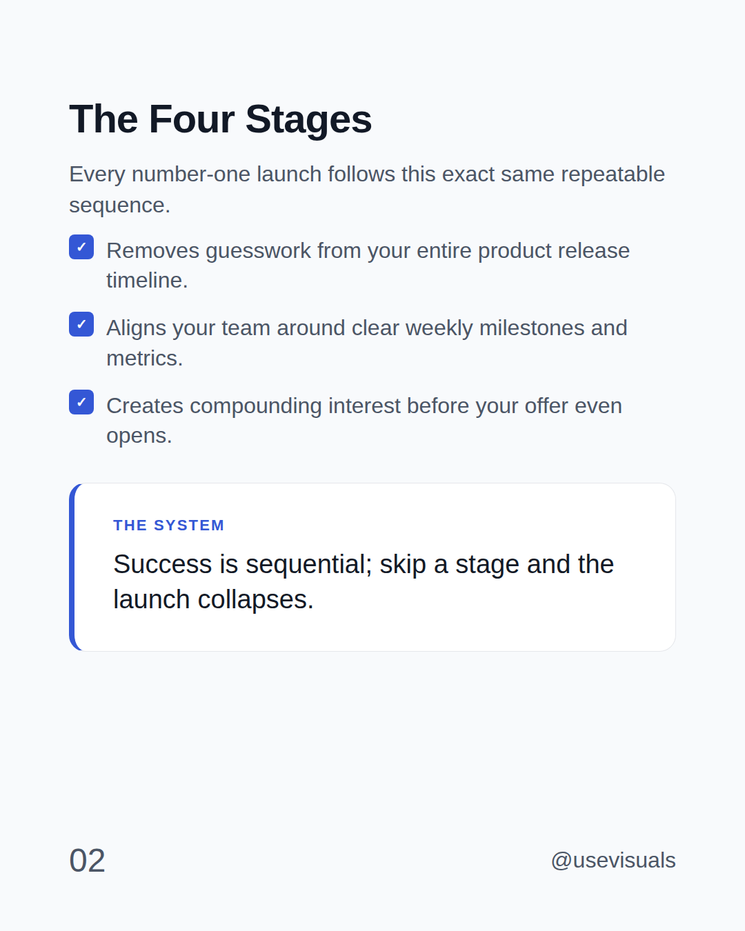Toggle the checkbox beside 'Creates compounding interest'
Viewport: 745px width, 931px height.
click(81, 402)
